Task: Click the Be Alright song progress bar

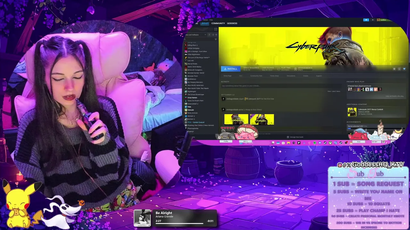Action: [x=179, y=223]
